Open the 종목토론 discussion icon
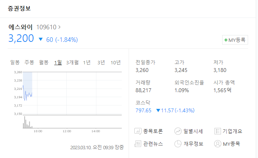The image size is (258, 158). click(x=138, y=131)
